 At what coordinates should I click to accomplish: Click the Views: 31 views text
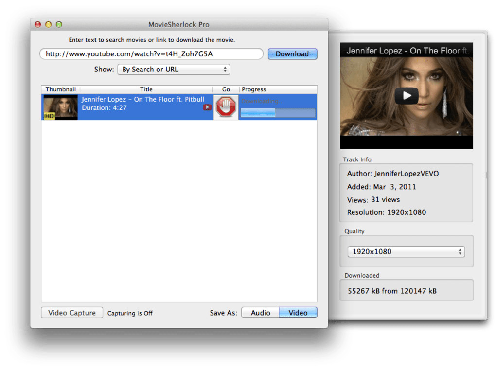373,200
